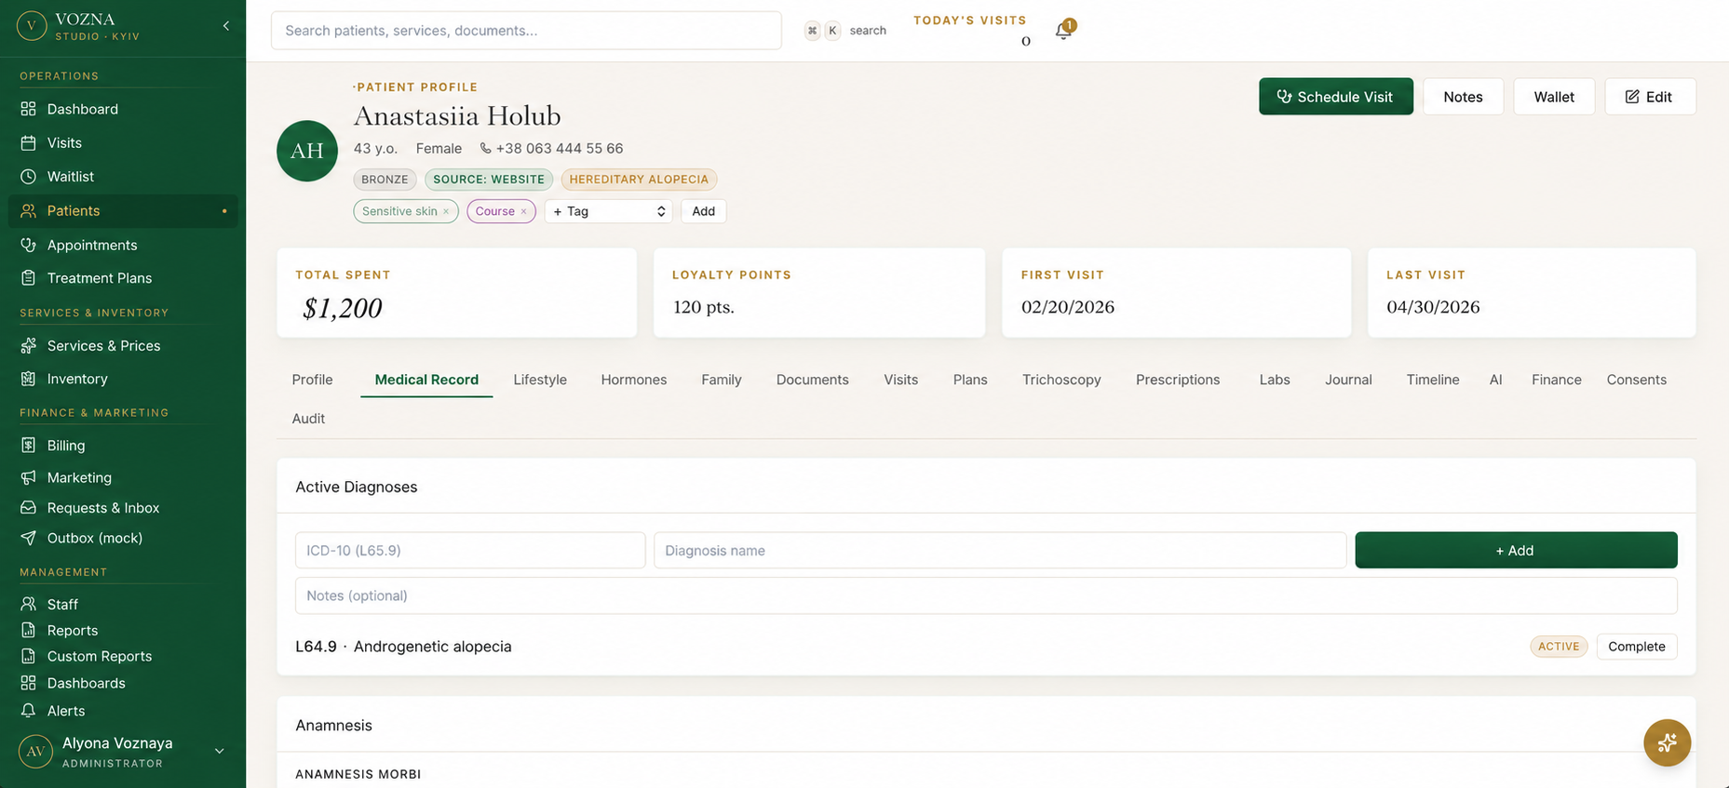Mark Androgenetic alopecia diagnosis as Complete
Image resolution: width=1729 pixels, height=788 pixels.
1636,647
